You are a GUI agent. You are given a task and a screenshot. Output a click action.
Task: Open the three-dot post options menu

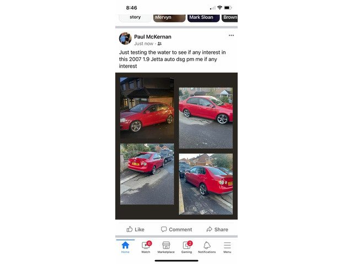pyautogui.click(x=231, y=35)
